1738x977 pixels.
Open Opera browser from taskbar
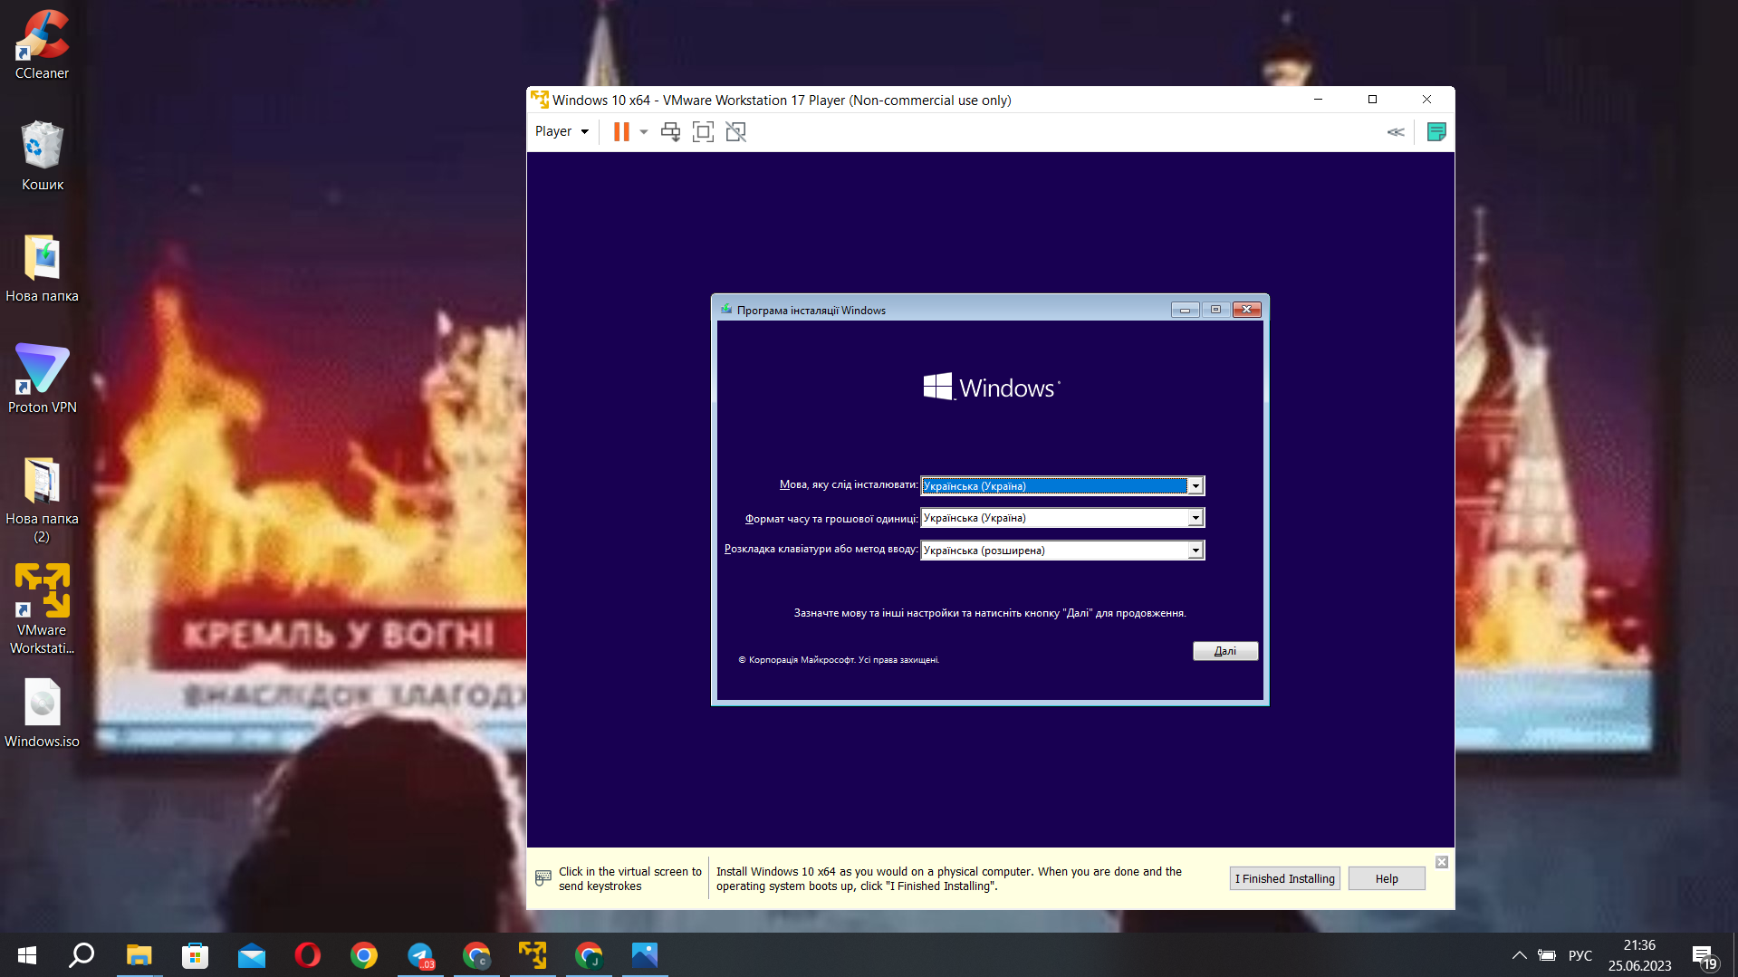tap(307, 955)
